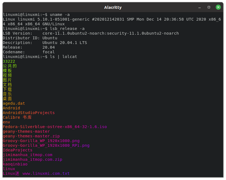226x180 pixels.
Task: Click the IdeaProjects directory entry
Action: [18, 150]
